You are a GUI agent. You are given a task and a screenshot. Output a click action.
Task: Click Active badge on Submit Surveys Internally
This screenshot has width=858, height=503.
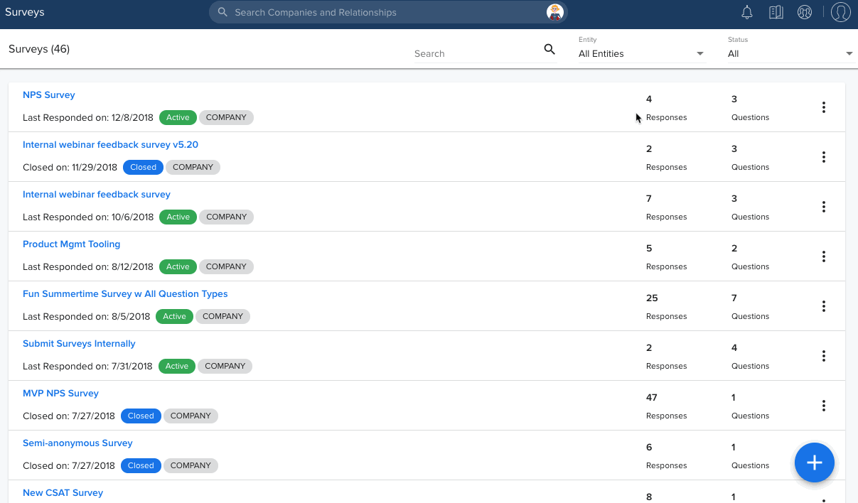(x=176, y=366)
